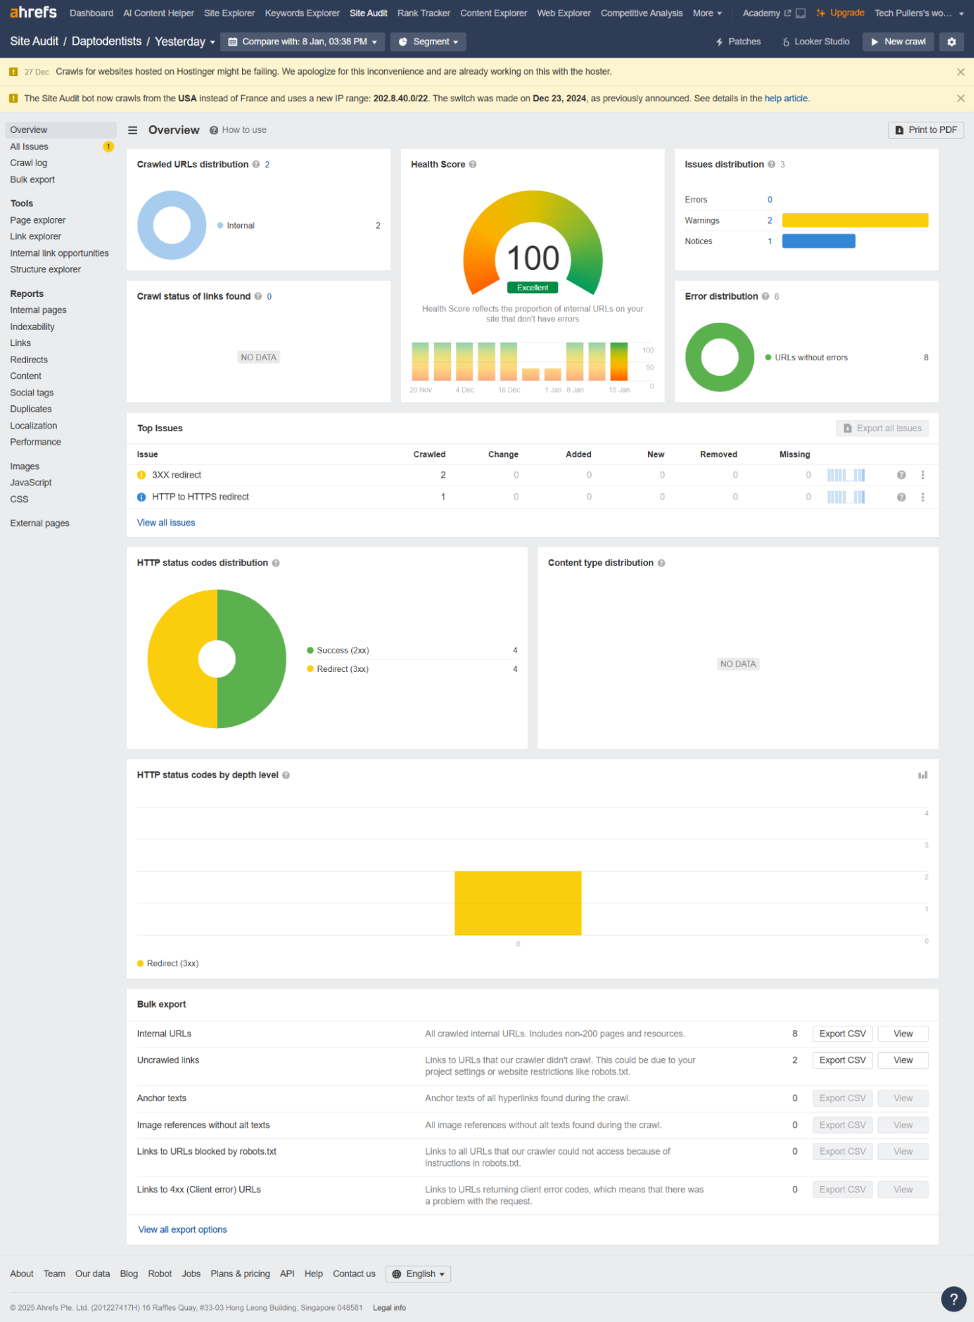Toggle sidebar with the hamburger menu icon
This screenshot has height=1322, width=974.
132,130
